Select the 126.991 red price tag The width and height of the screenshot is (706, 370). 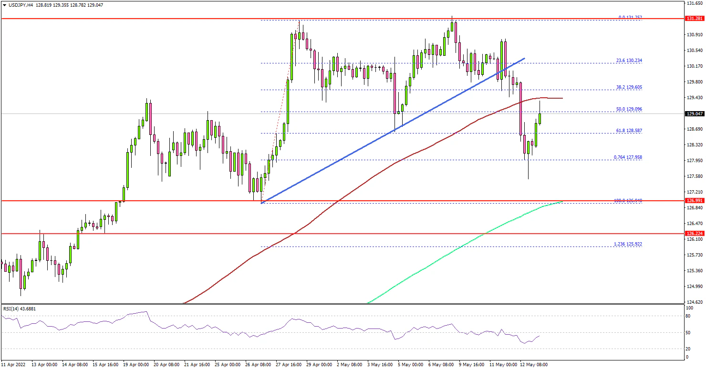pos(694,201)
